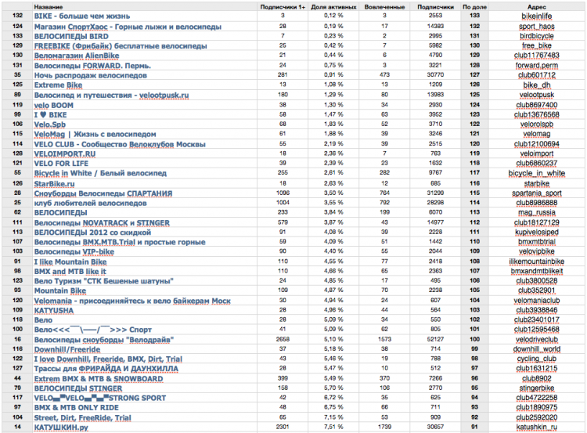Image resolution: width=587 pixels, height=433 pixels.
Task: Select the address cell forward.perm
Action: pyautogui.click(x=537, y=66)
